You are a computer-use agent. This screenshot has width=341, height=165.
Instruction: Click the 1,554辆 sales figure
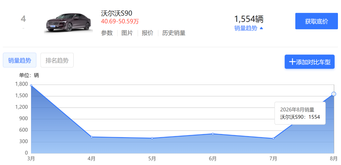coord(249,19)
